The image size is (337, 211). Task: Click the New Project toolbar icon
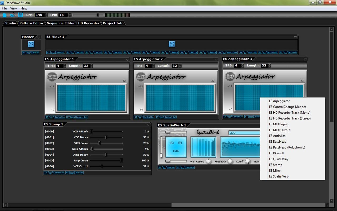[4, 15]
